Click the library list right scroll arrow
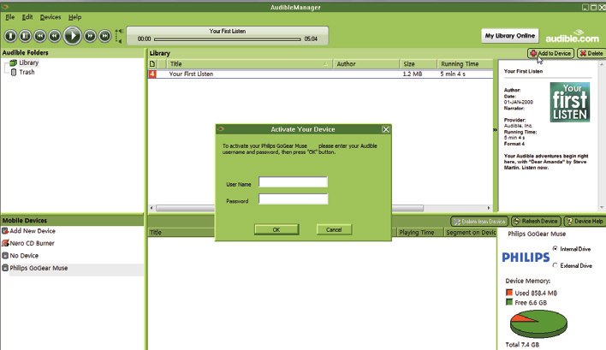This screenshot has width=606, height=350. click(489, 208)
